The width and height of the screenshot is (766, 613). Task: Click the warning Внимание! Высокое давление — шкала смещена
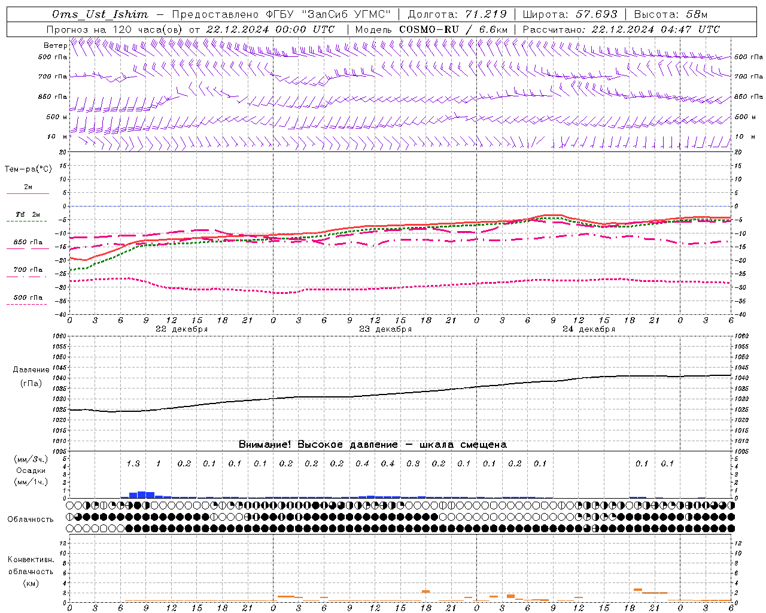tap(372, 445)
